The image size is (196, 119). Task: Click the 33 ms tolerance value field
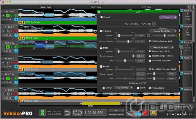(140, 36)
